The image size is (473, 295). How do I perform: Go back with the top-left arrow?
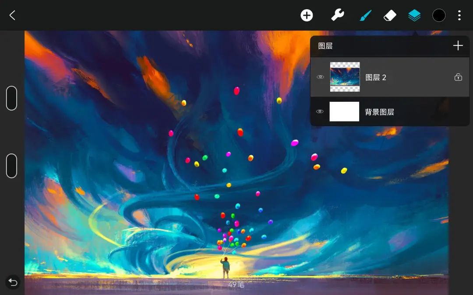[12, 15]
